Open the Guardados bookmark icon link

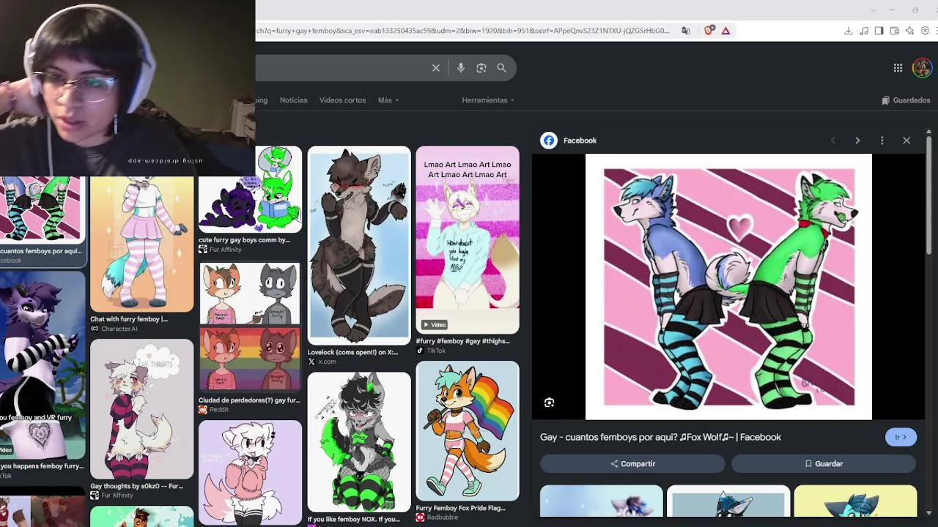[x=885, y=100]
